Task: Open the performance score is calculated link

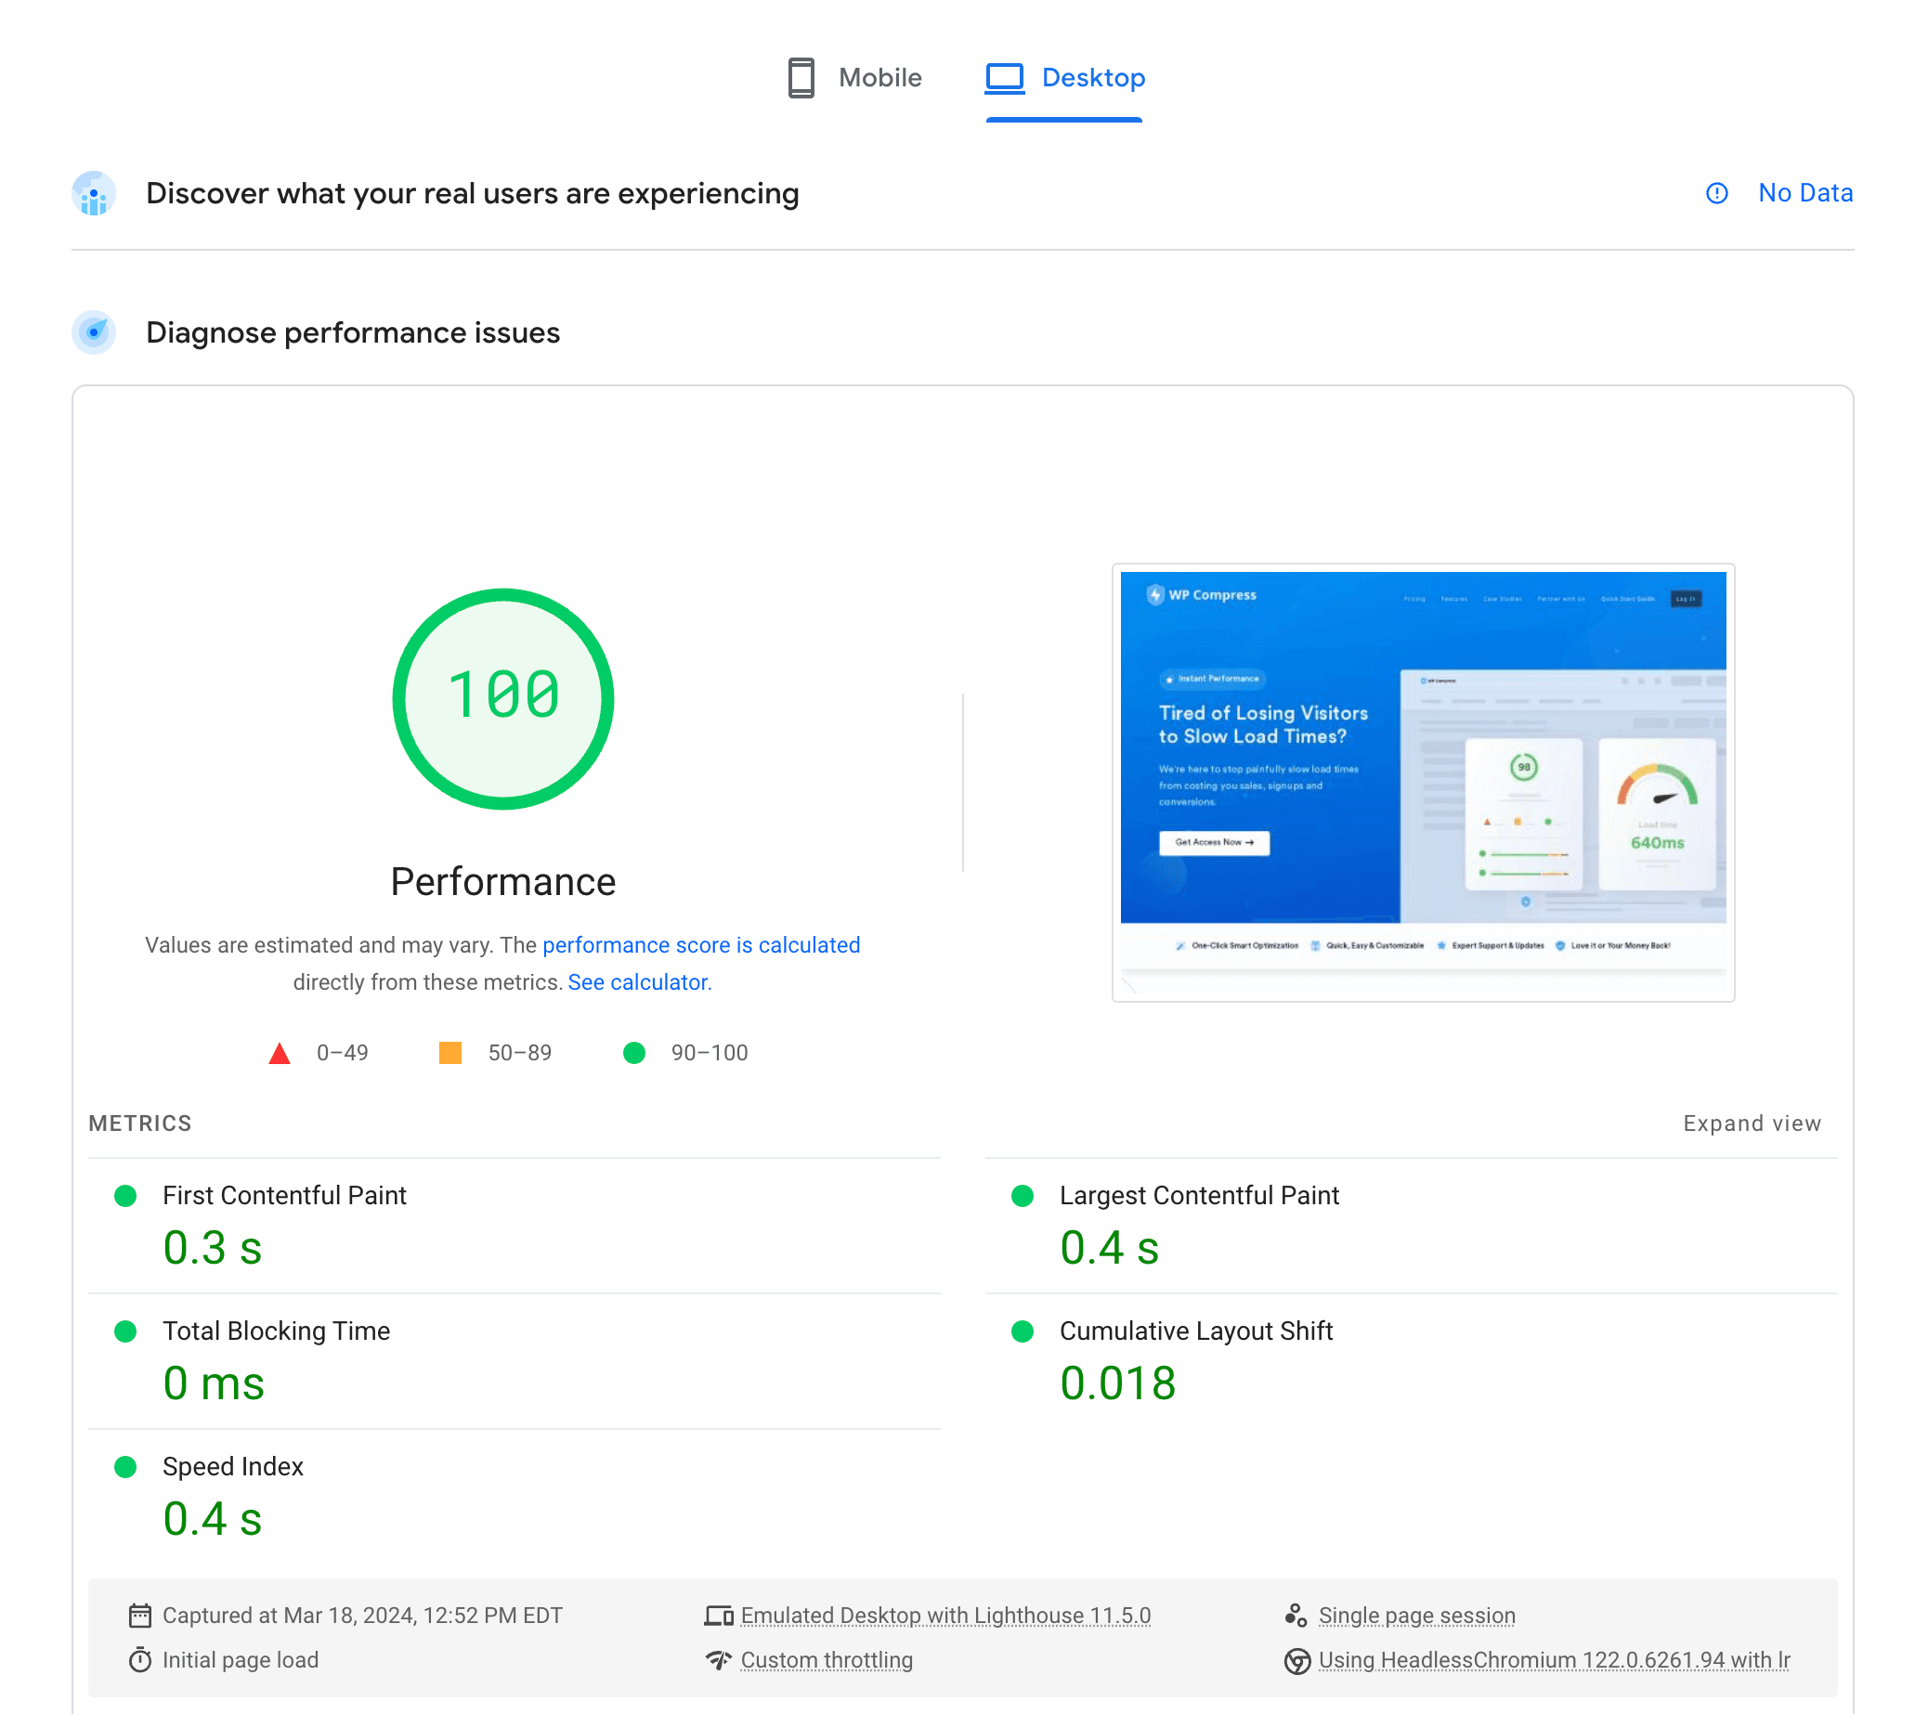Action: point(701,944)
